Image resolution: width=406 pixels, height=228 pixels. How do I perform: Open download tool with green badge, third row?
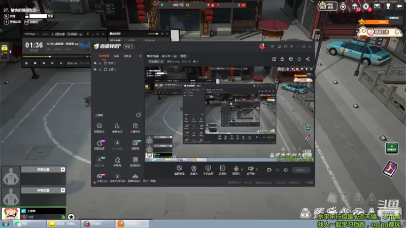point(99,161)
